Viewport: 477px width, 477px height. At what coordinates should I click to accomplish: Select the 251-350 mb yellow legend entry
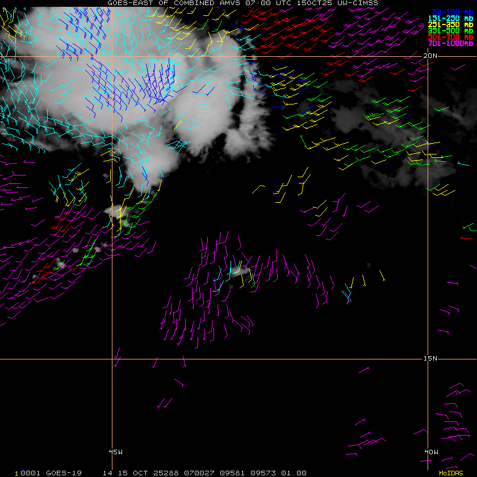click(450, 24)
